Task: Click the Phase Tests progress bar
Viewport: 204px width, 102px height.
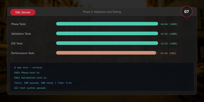Action: click(x=107, y=24)
